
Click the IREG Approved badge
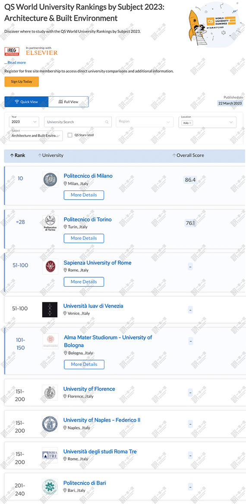12,51
